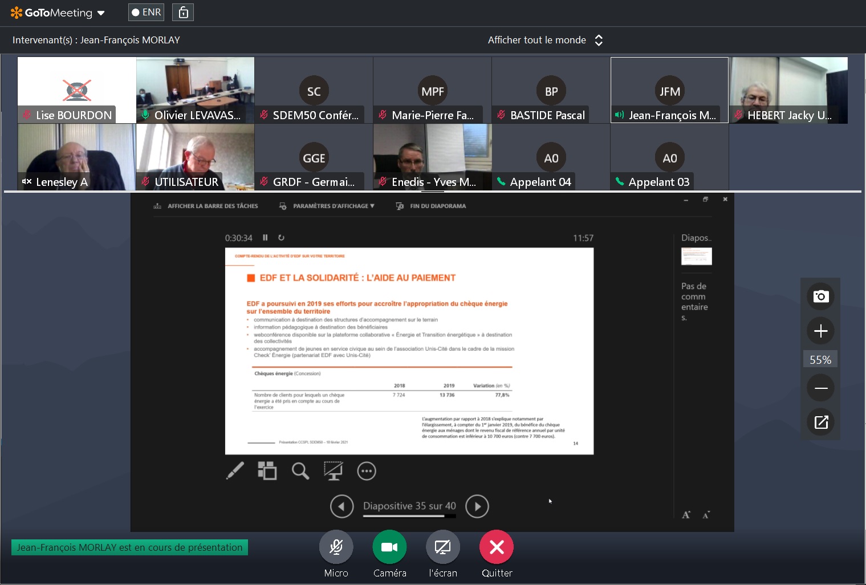Click the slide zoom magnifier tool
866x585 pixels.
click(300, 471)
